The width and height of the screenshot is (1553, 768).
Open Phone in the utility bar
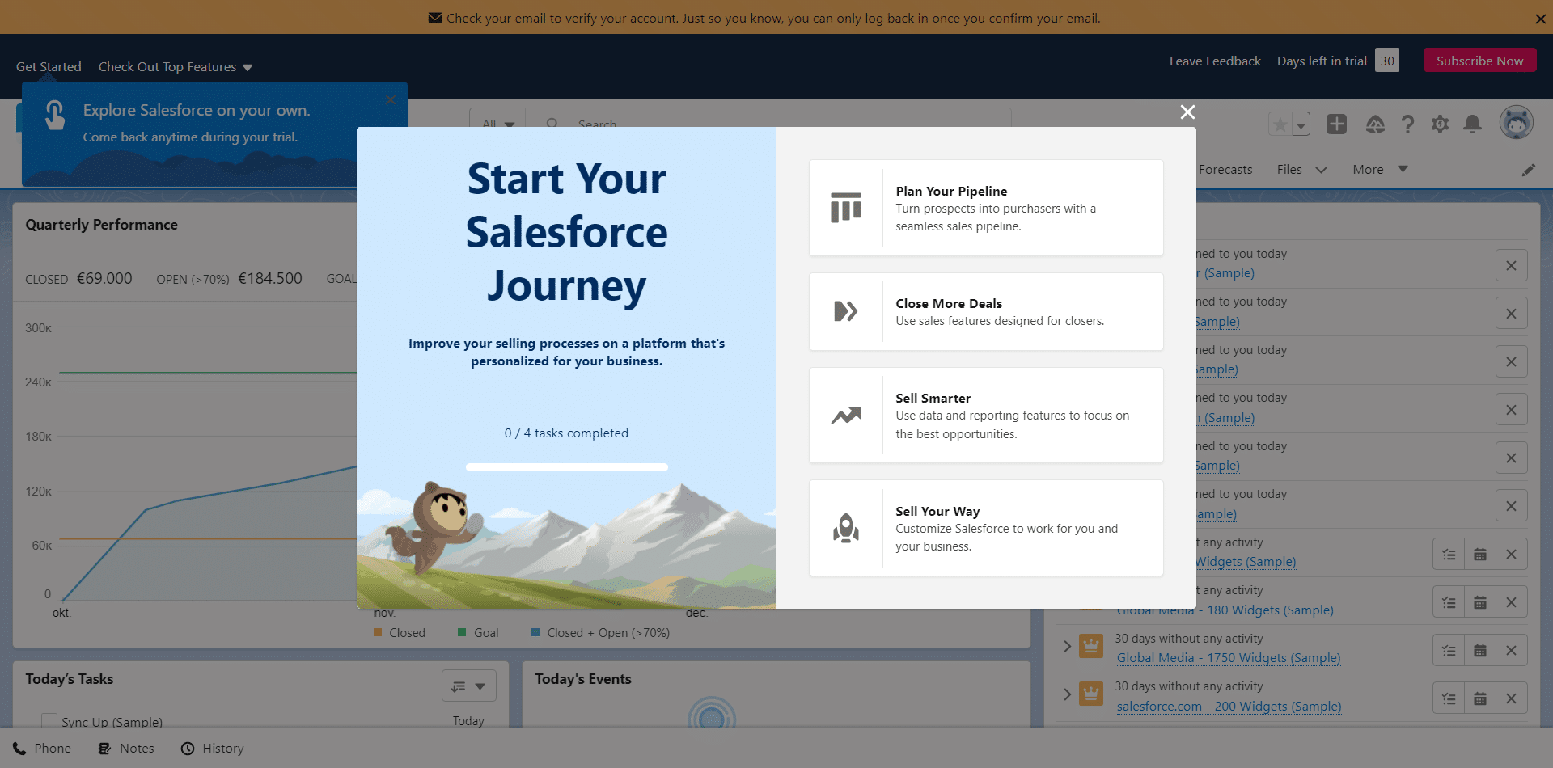(x=42, y=748)
